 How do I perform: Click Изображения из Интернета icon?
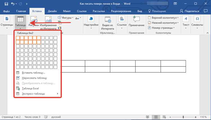[48, 20]
